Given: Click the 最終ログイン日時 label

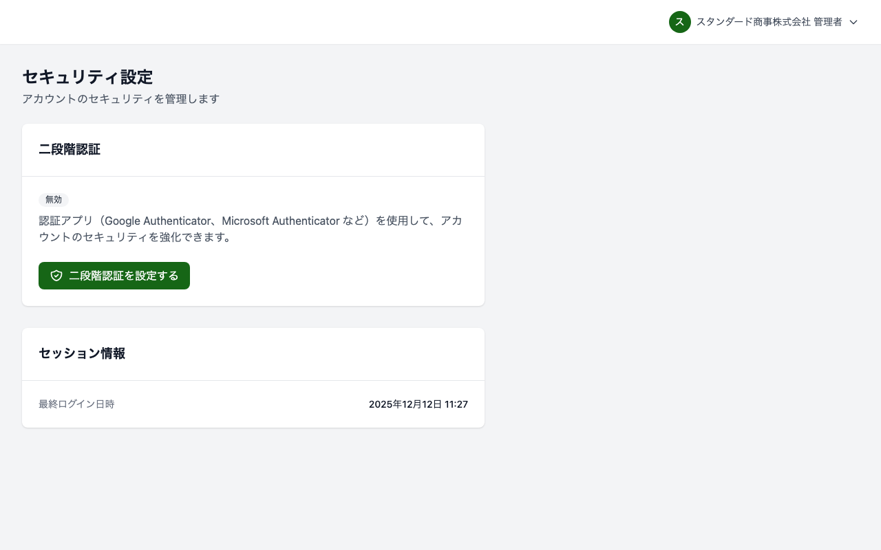Looking at the screenshot, I should click(76, 404).
